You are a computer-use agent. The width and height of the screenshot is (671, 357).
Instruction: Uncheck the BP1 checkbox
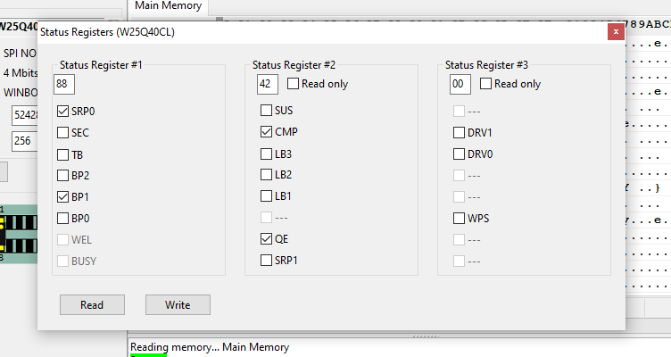pos(62,197)
